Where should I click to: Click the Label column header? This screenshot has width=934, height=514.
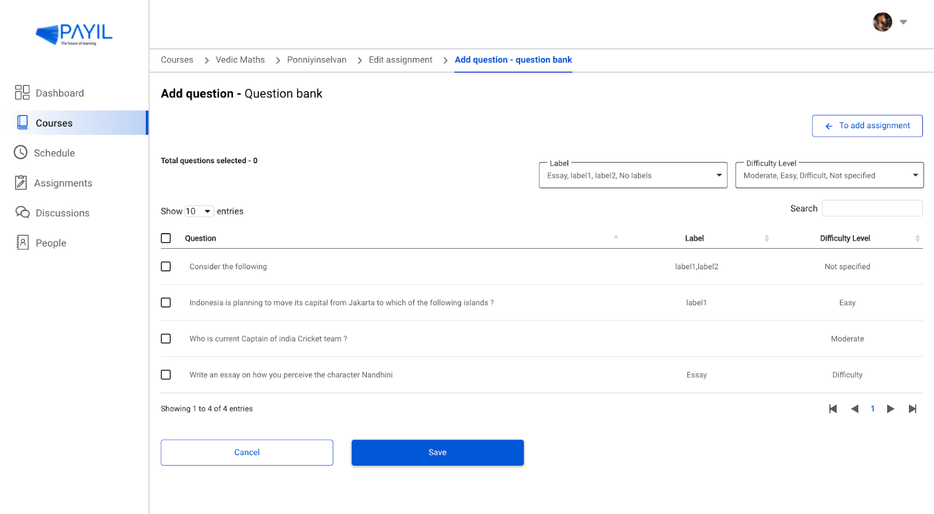coord(694,238)
